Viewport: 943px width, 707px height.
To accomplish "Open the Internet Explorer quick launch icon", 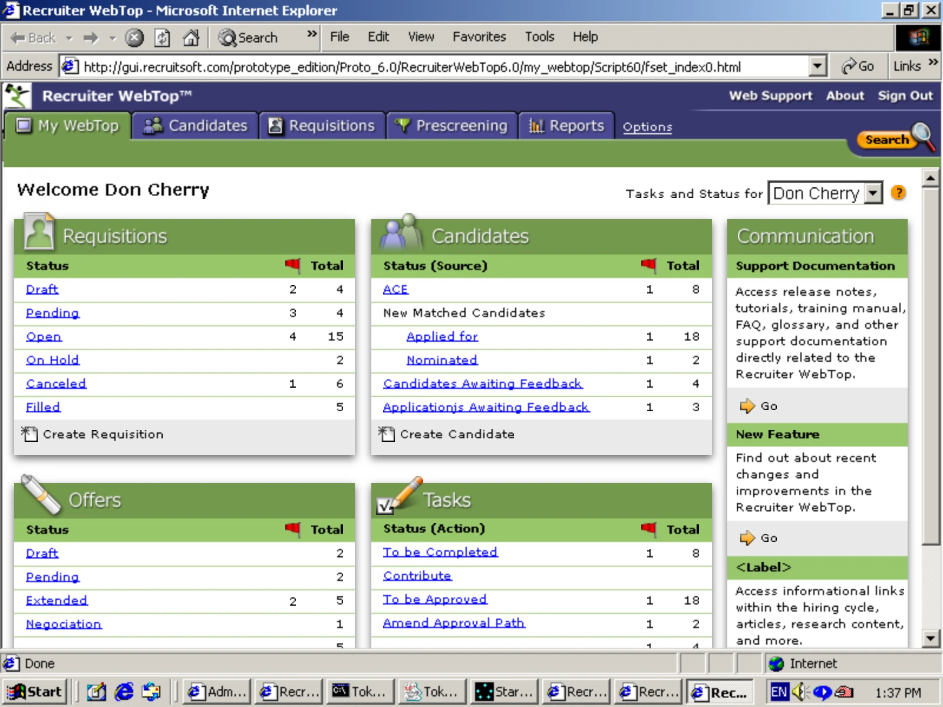I will point(124,692).
